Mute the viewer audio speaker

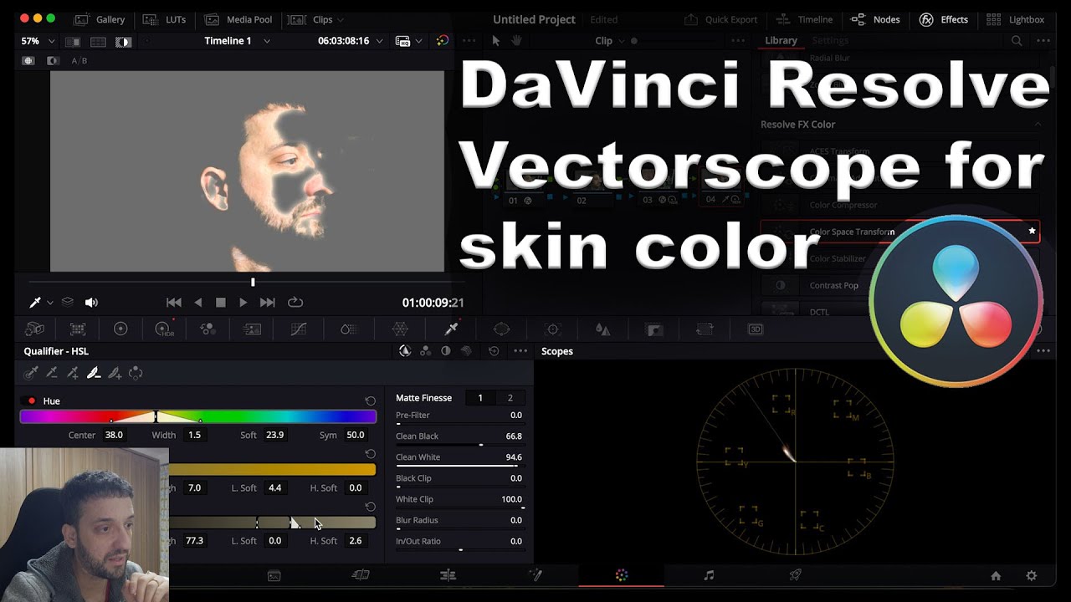pyautogui.click(x=91, y=303)
